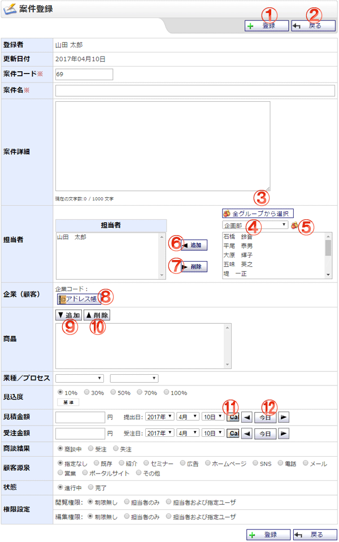Select 進行中 status radio
The image size is (339, 542).
(60, 487)
